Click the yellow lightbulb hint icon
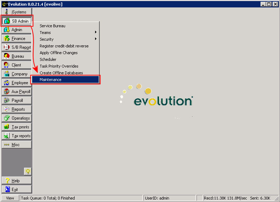The height and width of the screenshot is (202, 280). coord(28,172)
